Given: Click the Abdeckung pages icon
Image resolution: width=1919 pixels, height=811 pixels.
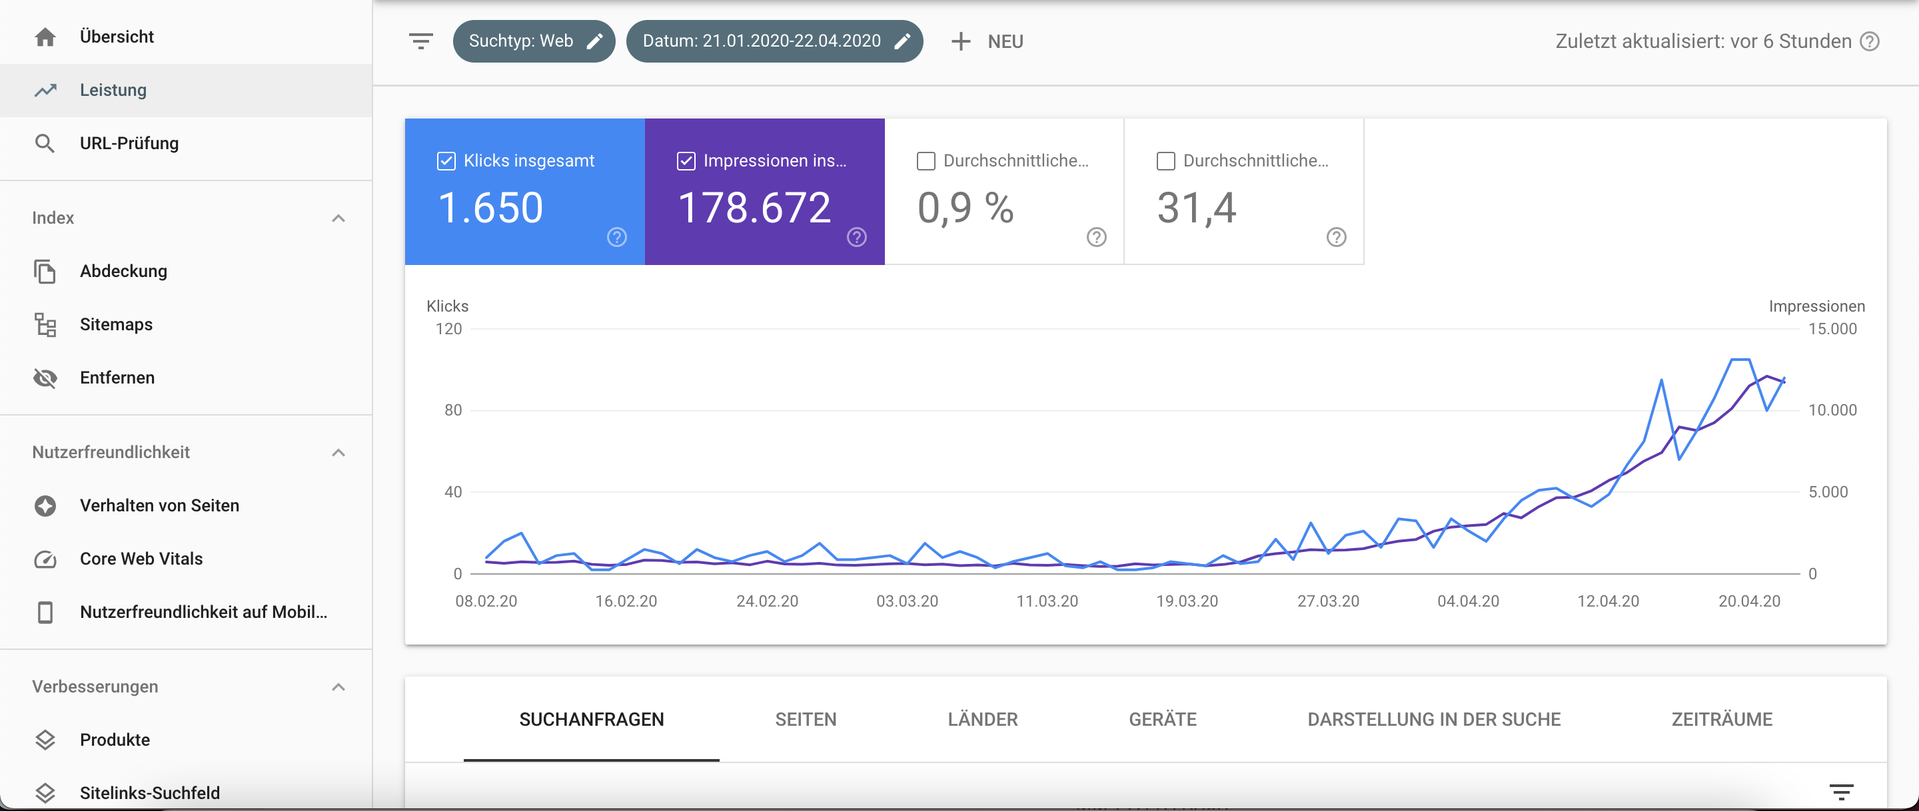Looking at the screenshot, I should pyautogui.click(x=45, y=271).
